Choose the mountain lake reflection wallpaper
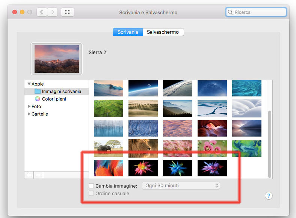This screenshot has height=218, width=296. tap(247, 128)
